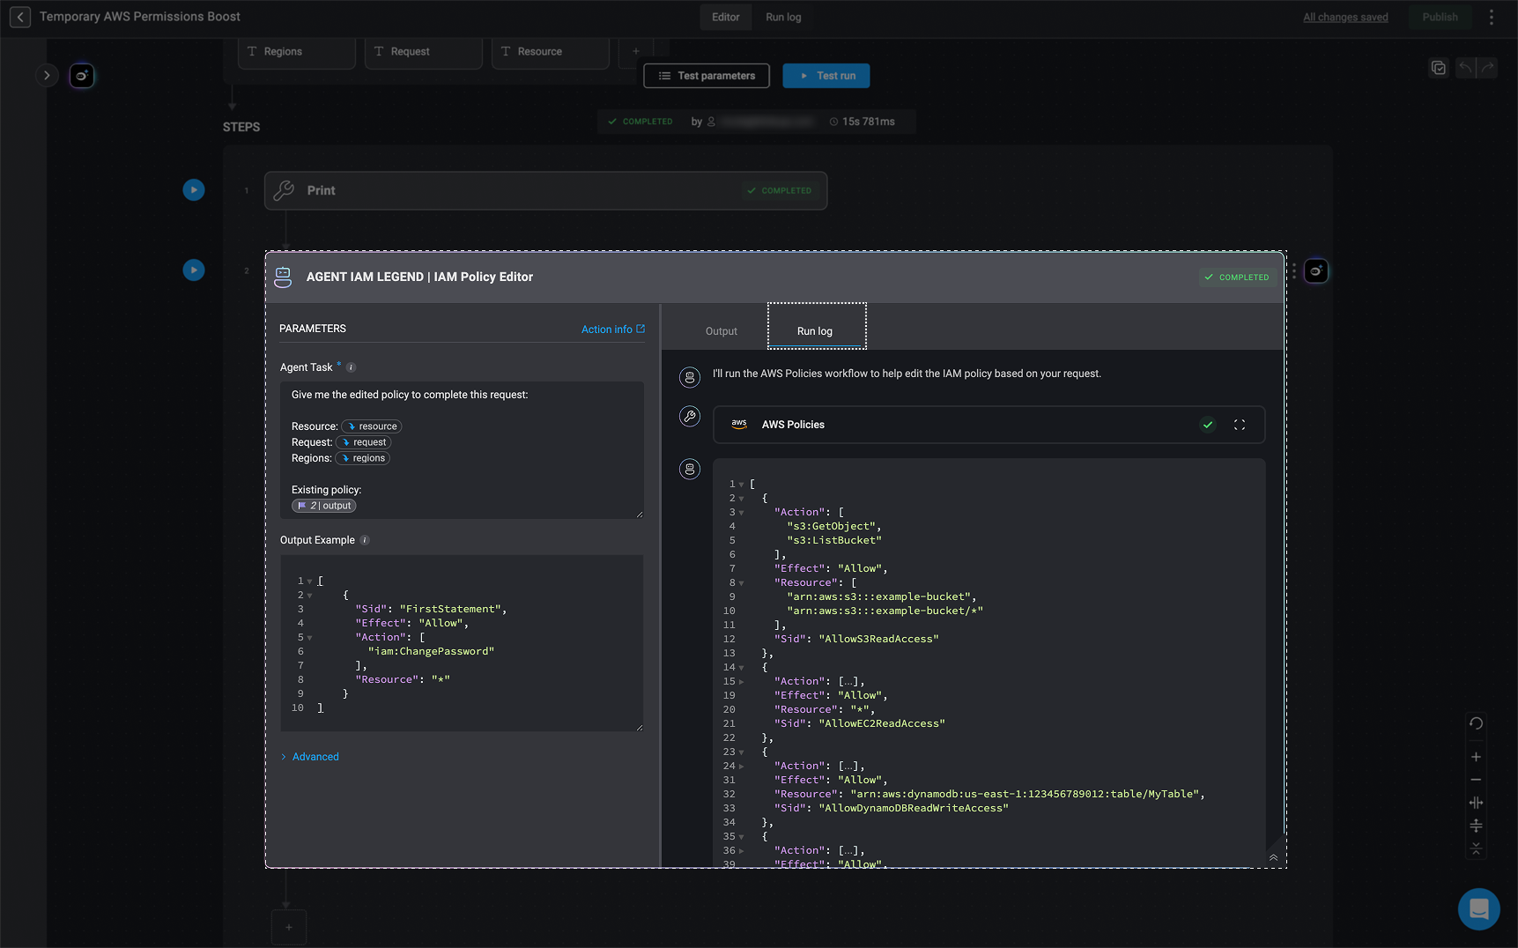Viewport: 1518px width, 948px height.
Task: Click the copy workflow icon at top right
Action: [x=1439, y=68]
